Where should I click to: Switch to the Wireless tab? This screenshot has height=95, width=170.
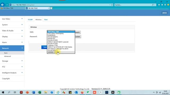pyautogui.click(x=38, y=20)
